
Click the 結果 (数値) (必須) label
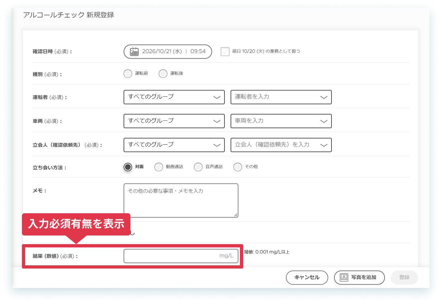pos(55,256)
